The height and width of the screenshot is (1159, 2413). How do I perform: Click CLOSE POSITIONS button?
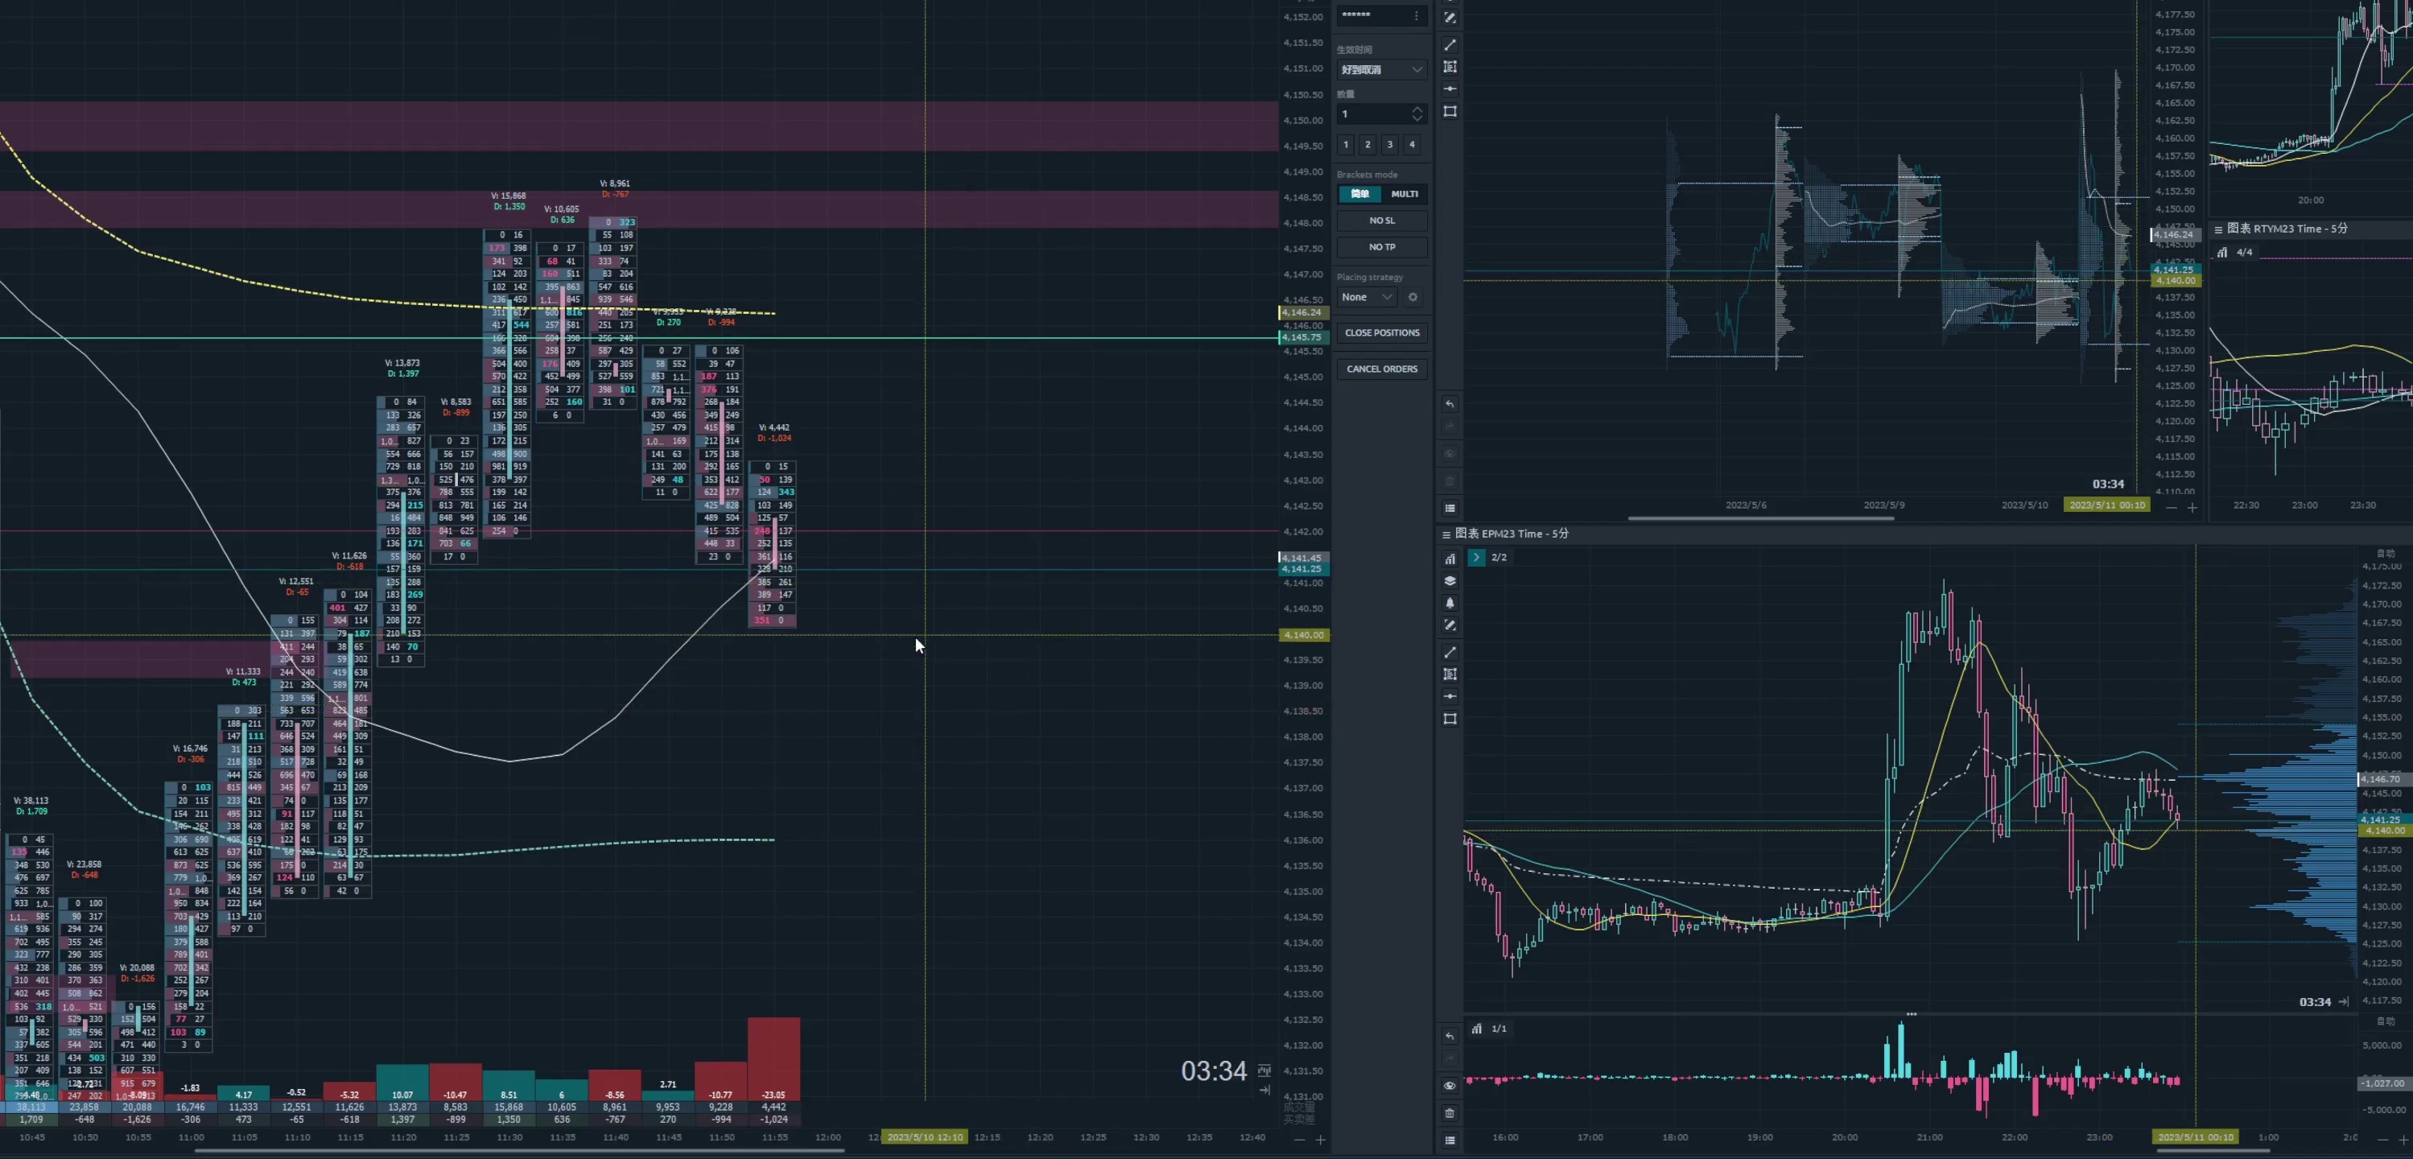[1382, 332]
